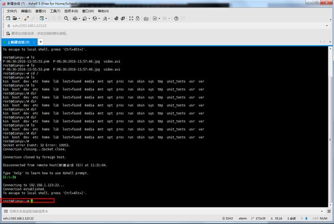Image resolution: width=334 pixels, height=224 pixels.
Task: Click the gray upload arrow status icon
Action: coord(302,218)
